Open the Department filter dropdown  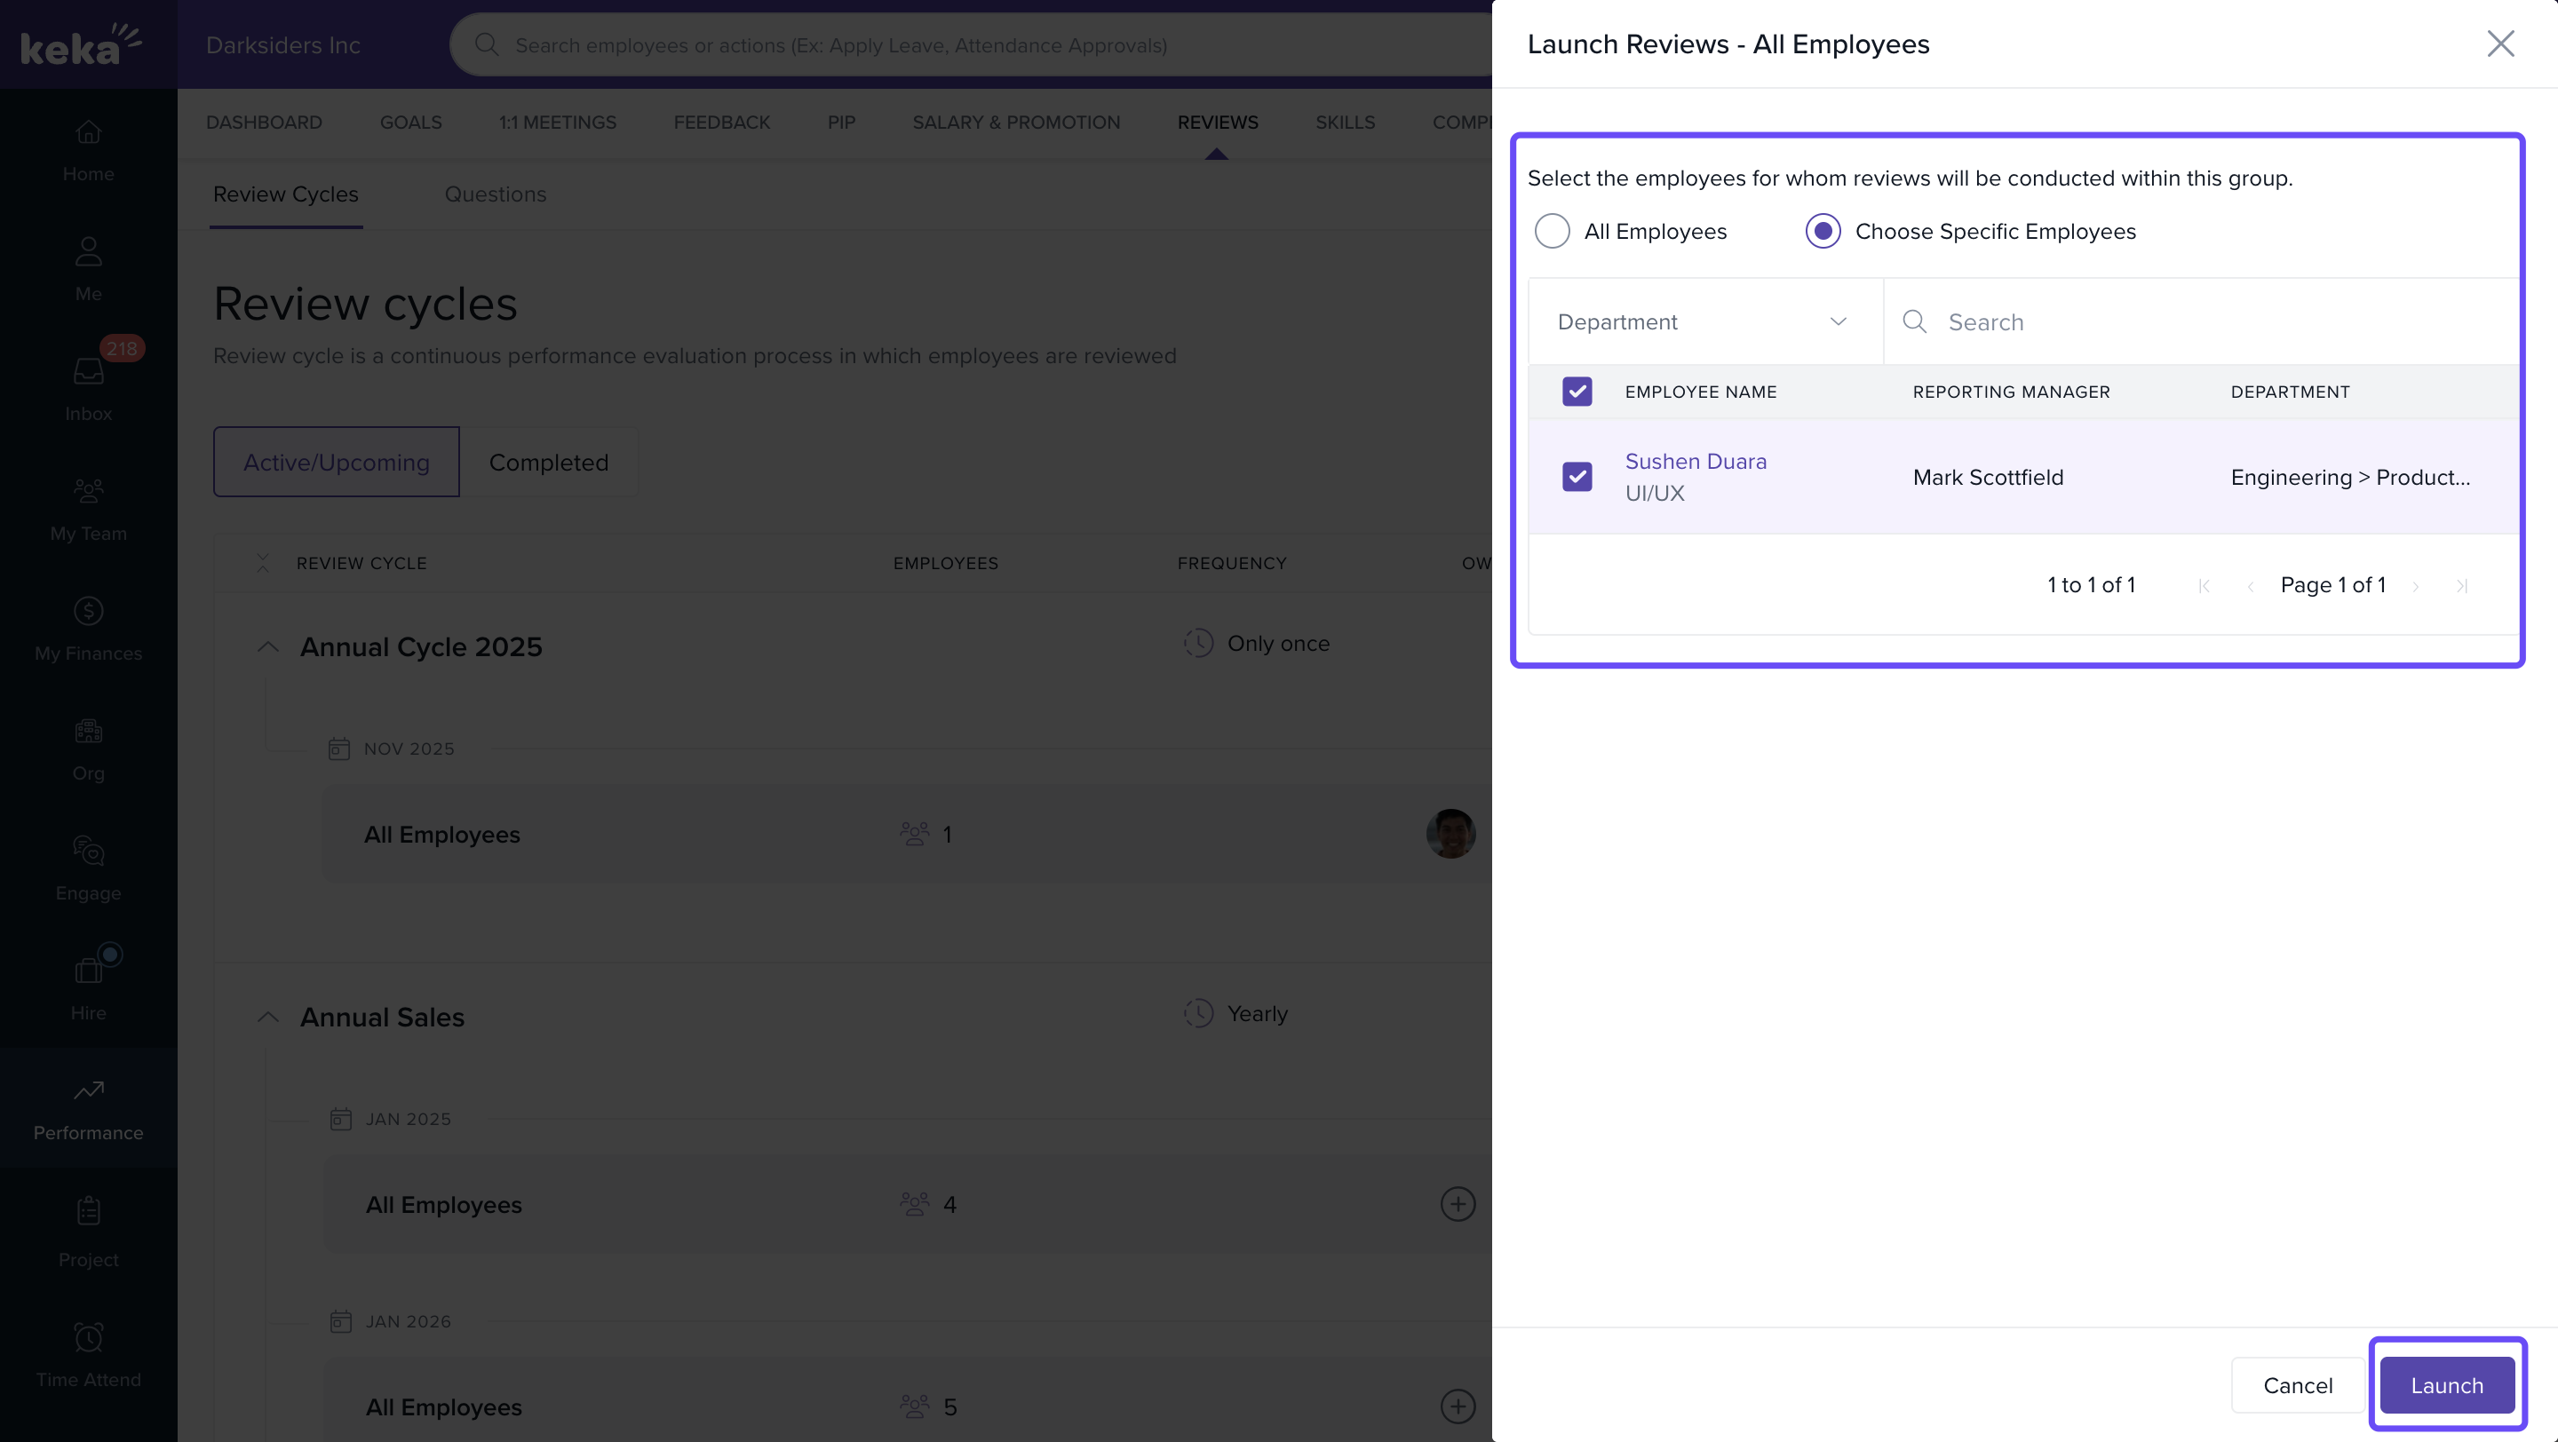click(x=1704, y=321)
